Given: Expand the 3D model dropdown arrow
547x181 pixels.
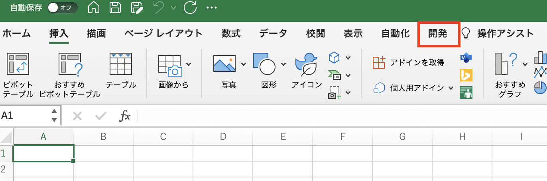Looking at the screenshot, I should [348, 58].
